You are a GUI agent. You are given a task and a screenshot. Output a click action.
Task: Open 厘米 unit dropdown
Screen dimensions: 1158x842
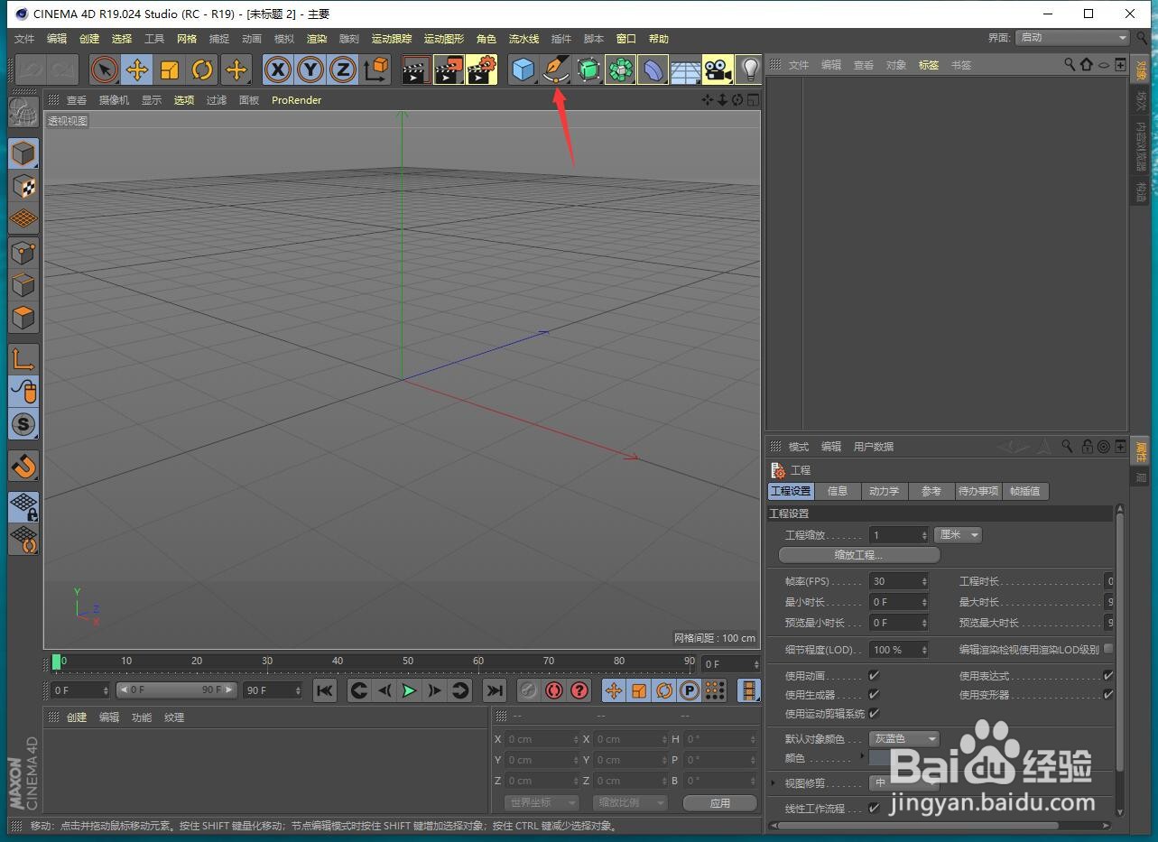pos(959,535)
